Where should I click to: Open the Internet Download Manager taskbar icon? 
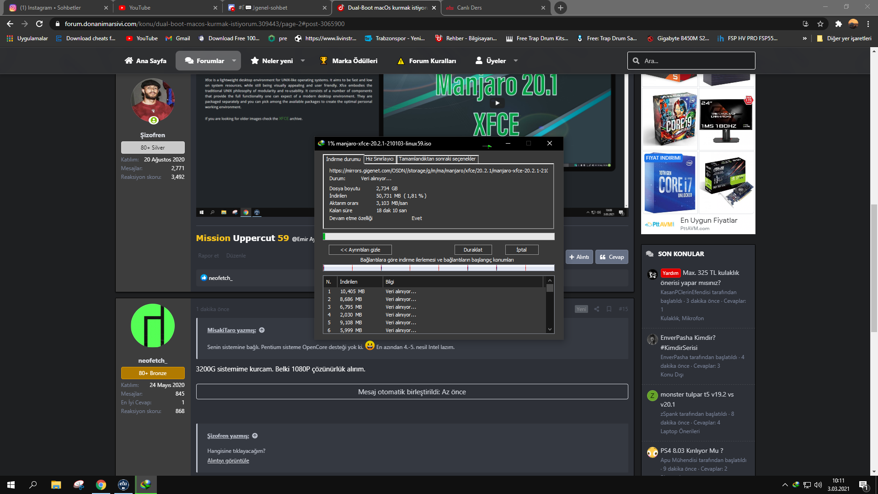click(146, 484)
